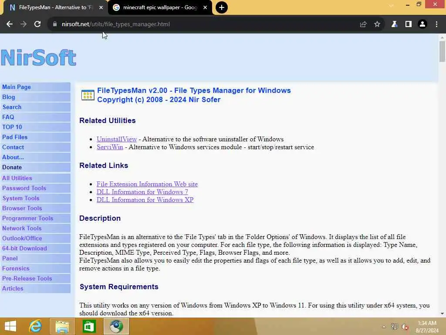Open DLL Information for Windows 7 link

tap(142, 192)
